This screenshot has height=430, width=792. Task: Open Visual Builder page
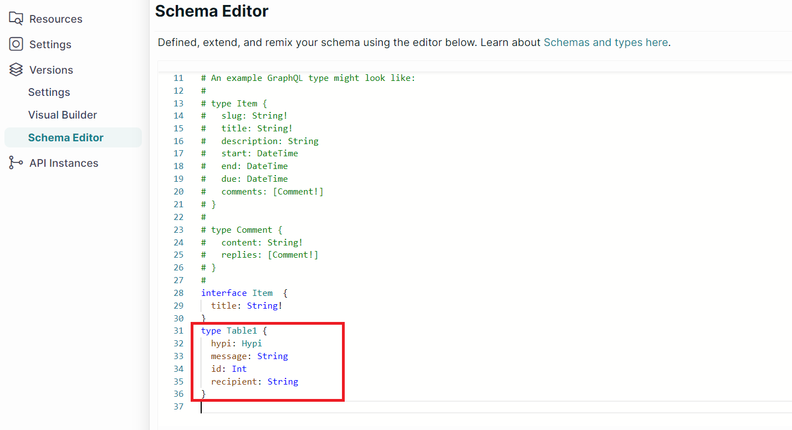tap(63, 115)
